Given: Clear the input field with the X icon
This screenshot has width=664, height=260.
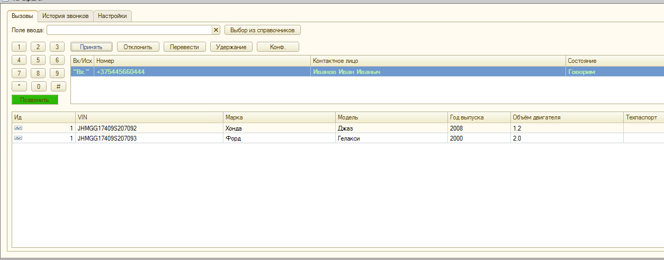Looking at the screenshot, I should 216,30.
